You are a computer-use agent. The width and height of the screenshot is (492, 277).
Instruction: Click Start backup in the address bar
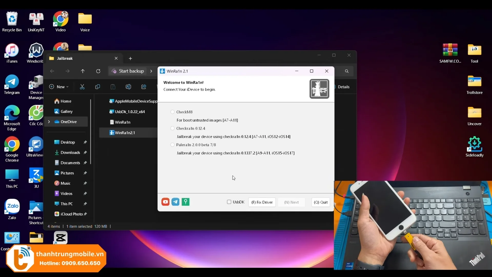pyautogui.click(x=128, y=71)
